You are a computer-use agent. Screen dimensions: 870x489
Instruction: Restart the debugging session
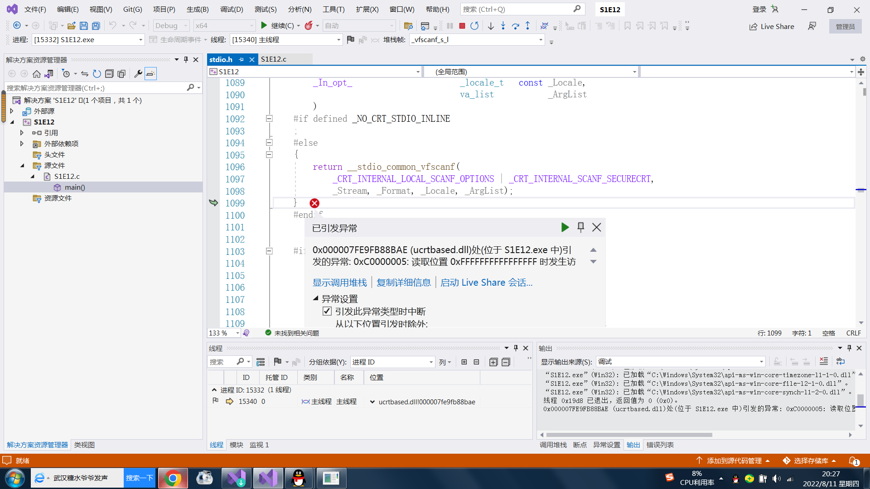(474, 26)
